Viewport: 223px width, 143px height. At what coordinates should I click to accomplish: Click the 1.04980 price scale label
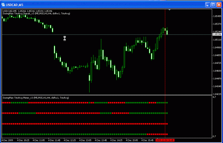tap(217, 47)
